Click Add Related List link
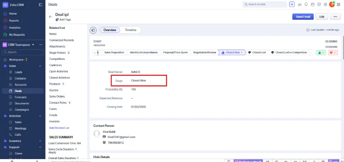This screenshot has width=344, height=162. pyautogui.click(x=59, y=128)
